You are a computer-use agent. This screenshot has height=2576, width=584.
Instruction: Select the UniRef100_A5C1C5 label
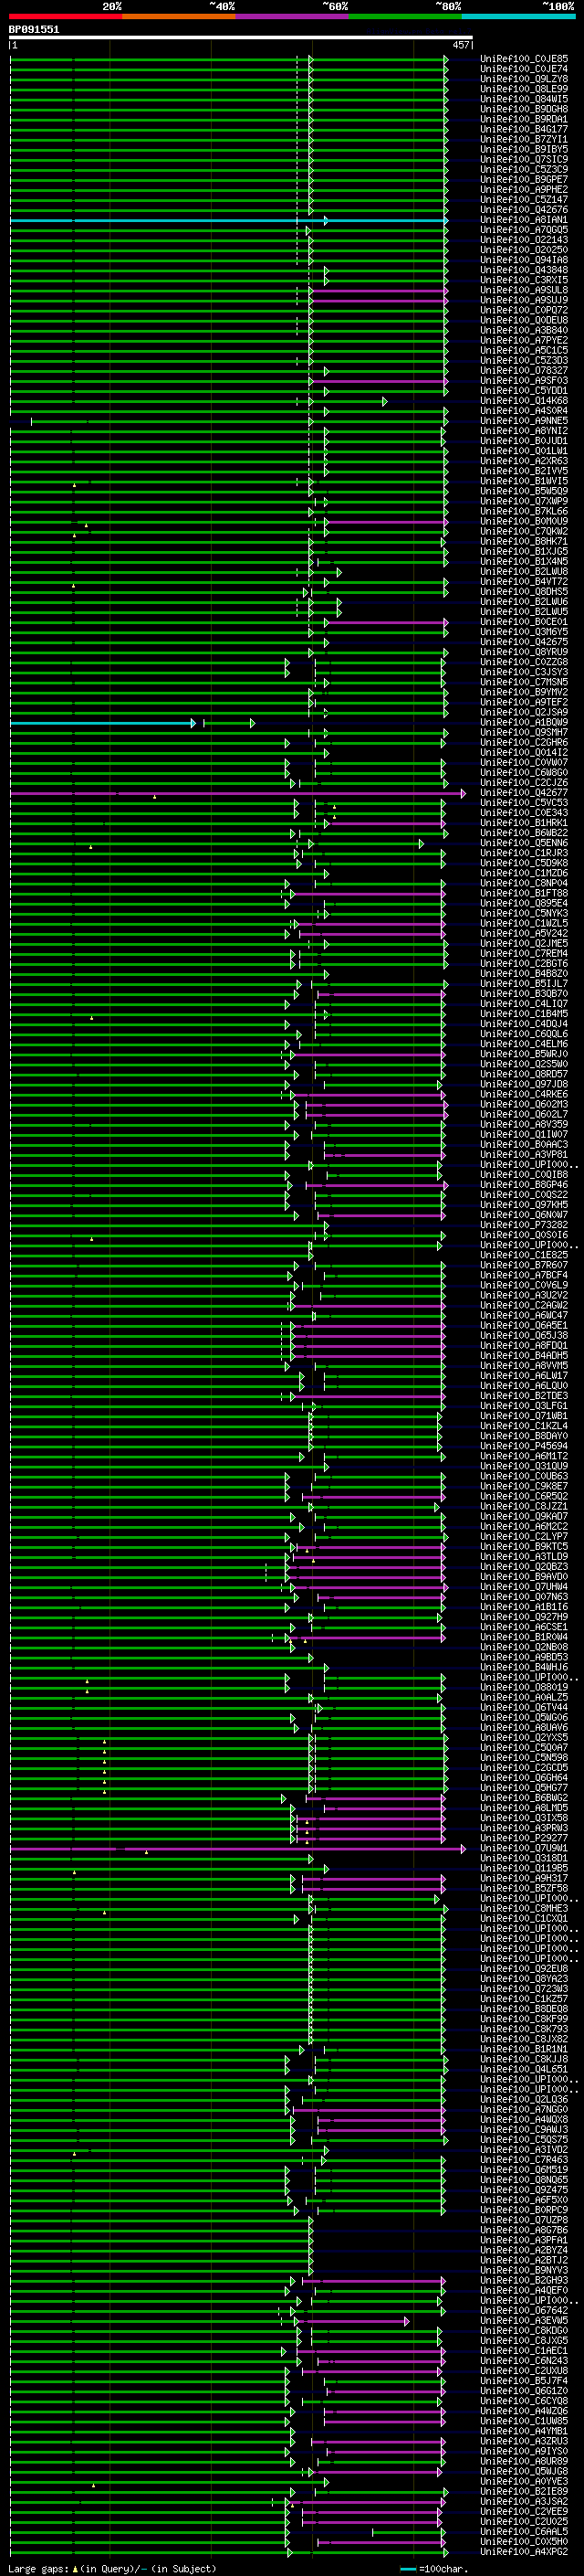click(524, 351)
